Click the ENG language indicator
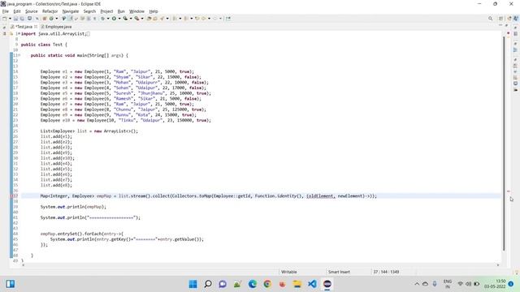520x292 pixels. point(448,284)
